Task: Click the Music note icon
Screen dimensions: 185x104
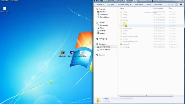Action: [x=98, y=28]
